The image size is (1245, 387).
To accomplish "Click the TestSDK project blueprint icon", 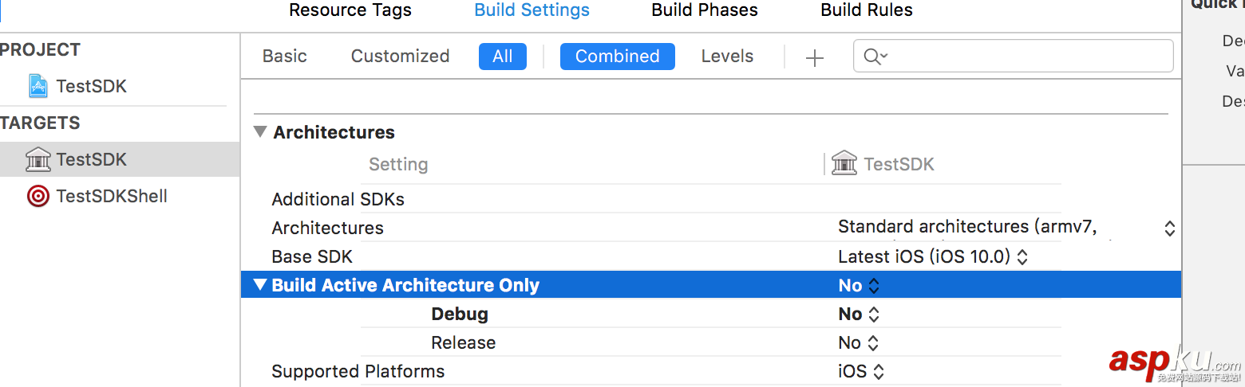I will coord(38,86).
